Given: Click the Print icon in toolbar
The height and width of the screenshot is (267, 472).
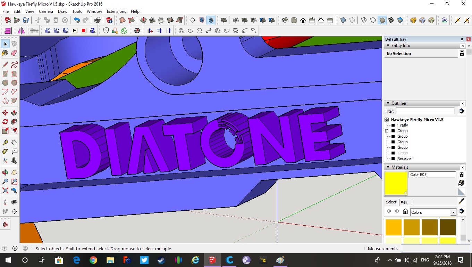Looking at the screenshot, I should pos(98,20).
